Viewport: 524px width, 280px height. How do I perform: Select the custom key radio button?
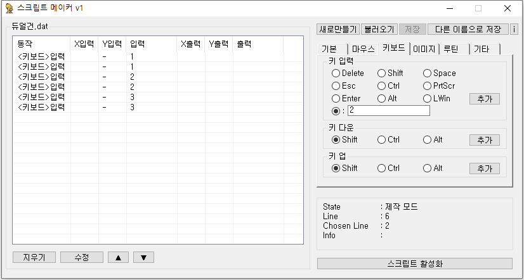[336, 111]
